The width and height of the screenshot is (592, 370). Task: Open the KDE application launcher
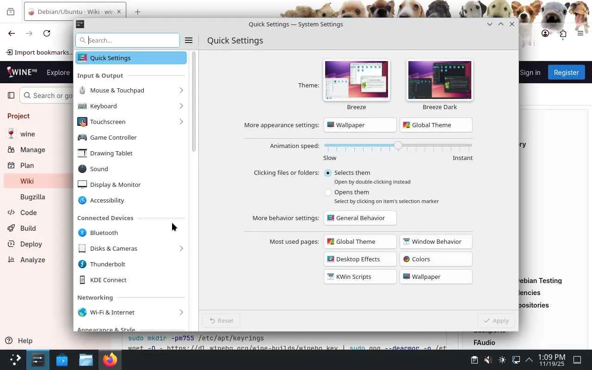click(x=15, y=359)
